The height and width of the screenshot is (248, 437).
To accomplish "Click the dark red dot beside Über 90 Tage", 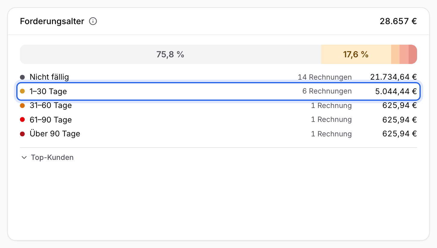I will [22, 134].
